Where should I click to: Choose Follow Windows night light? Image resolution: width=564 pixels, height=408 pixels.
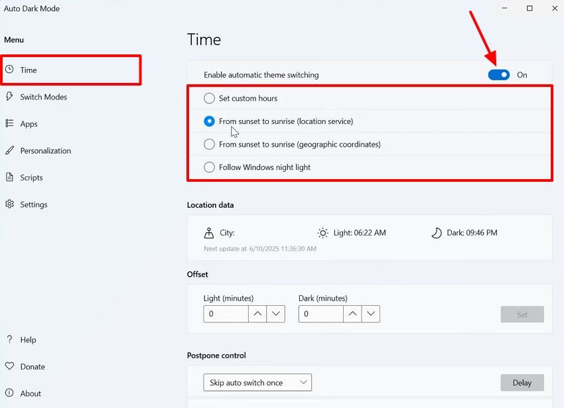(x=209, y=167)
